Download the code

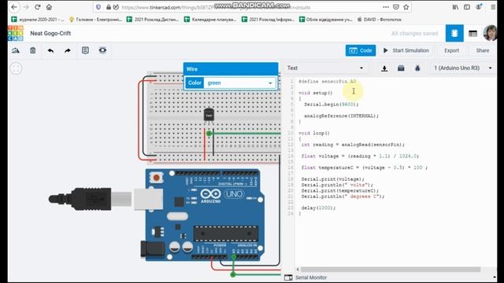click(384, 68)
